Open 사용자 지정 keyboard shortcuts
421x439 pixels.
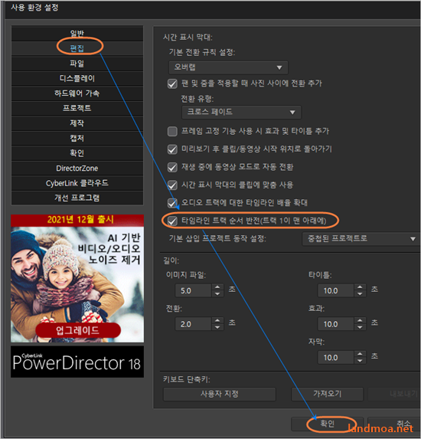(x=220, y=394)
